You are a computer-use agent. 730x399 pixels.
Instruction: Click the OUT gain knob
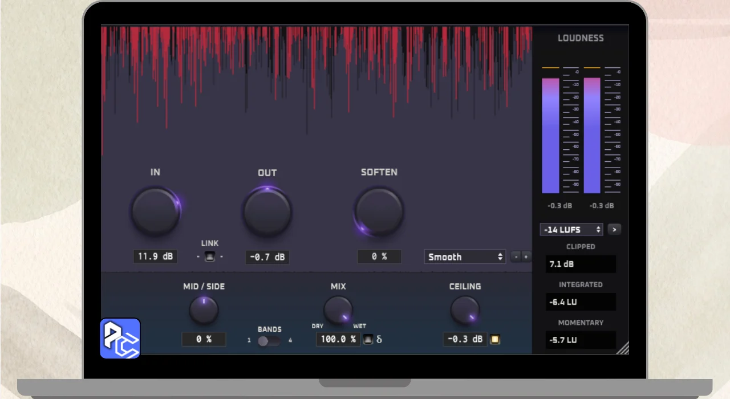(x=267, y=211)
